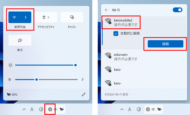Adjust the brightness slider

tap(45, 65)
